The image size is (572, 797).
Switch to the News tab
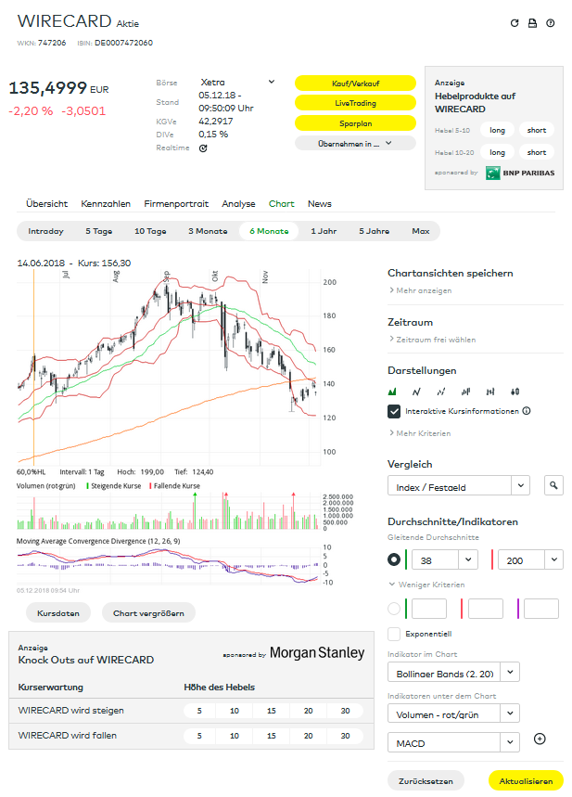[x=320, y=203]
